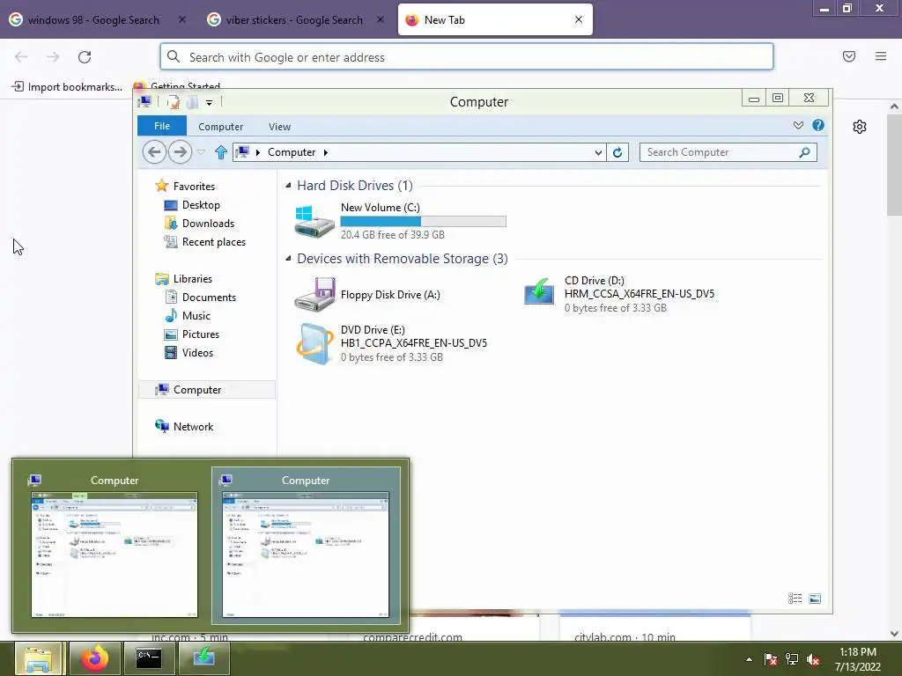Screen dimensions: 902x676
Task: Select Downloads in navigation pane
Action: (208, 223)
